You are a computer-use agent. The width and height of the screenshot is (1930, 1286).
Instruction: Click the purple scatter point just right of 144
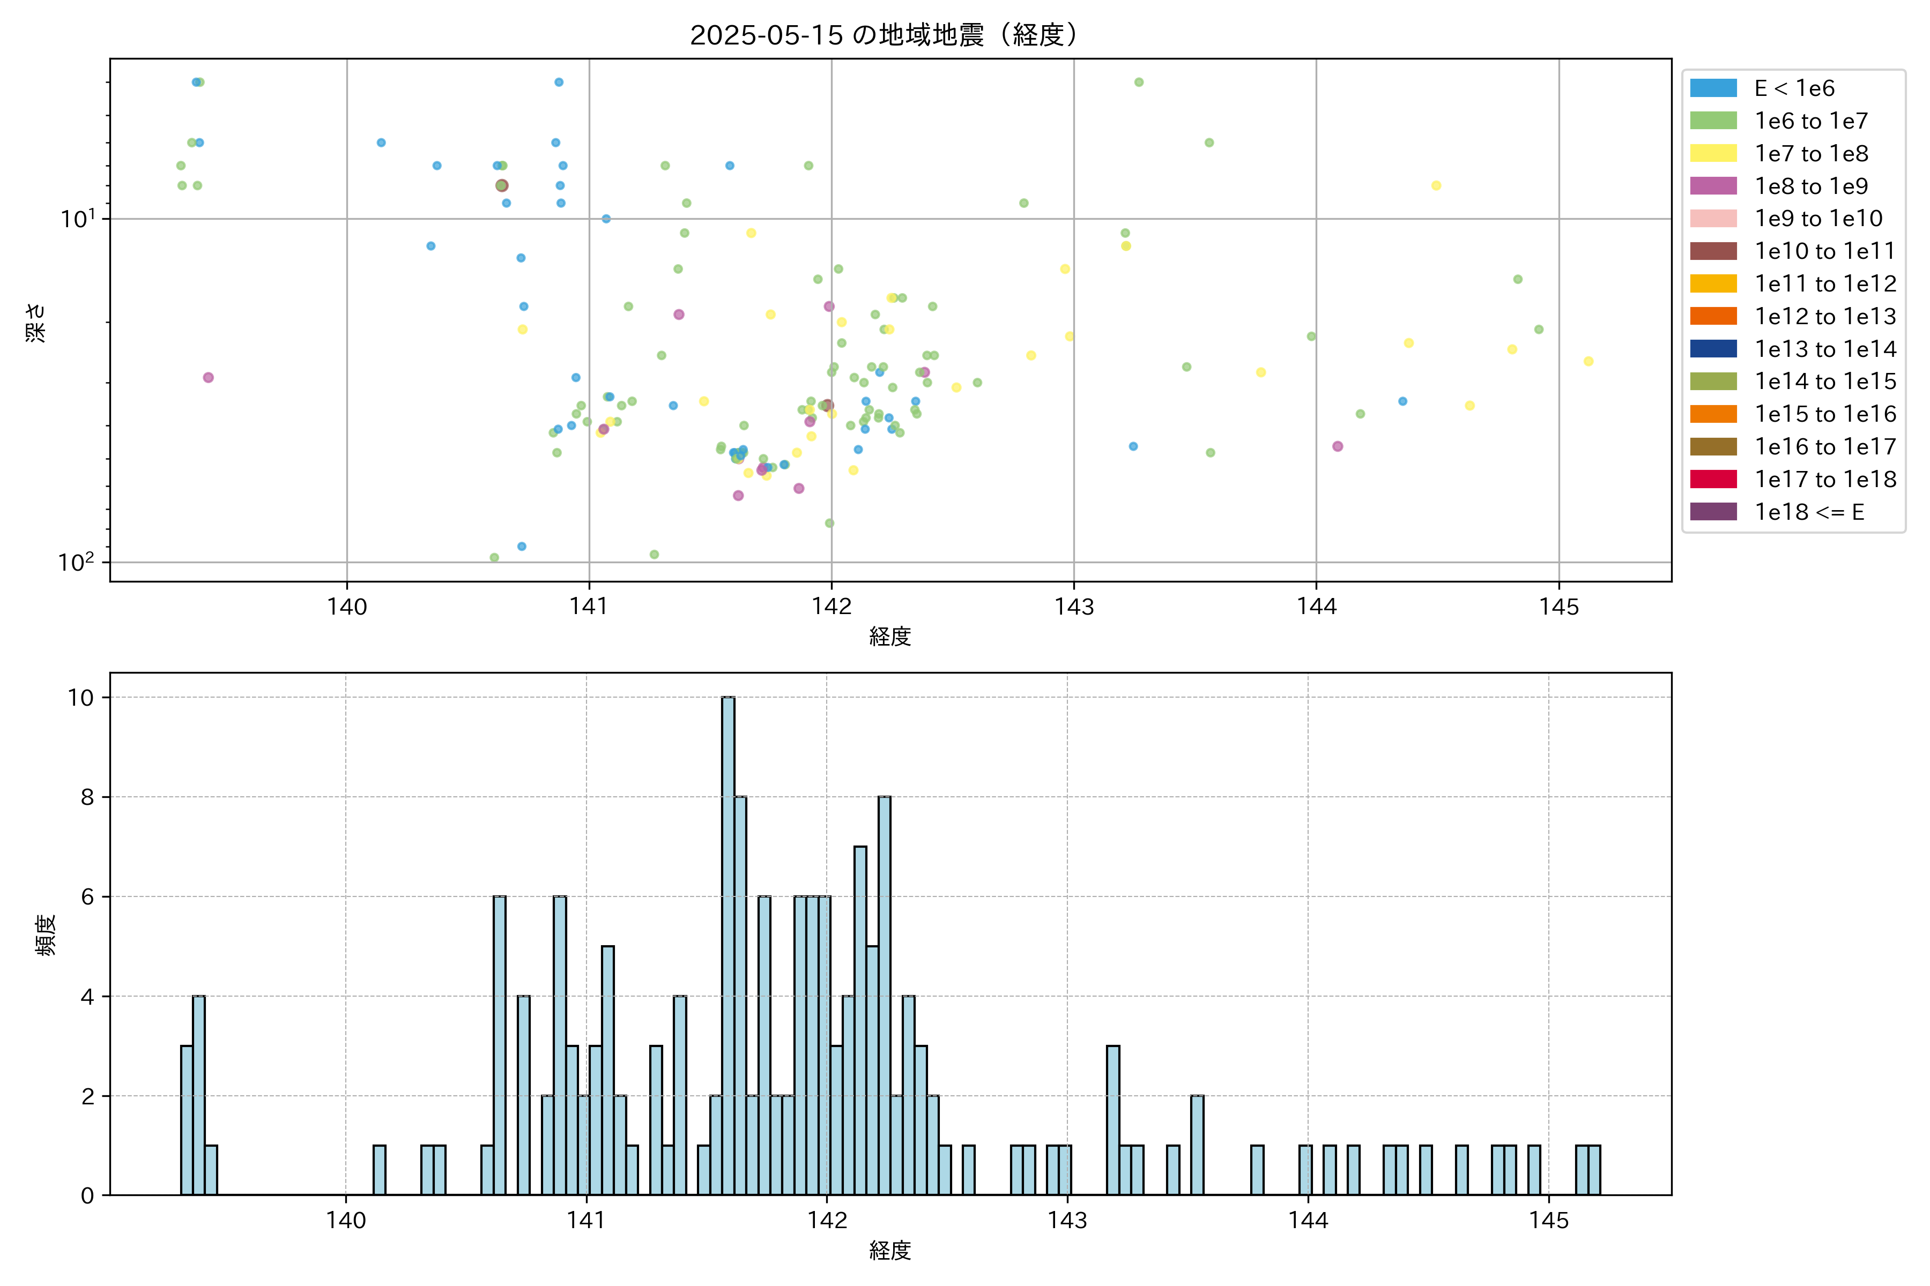coord(1338,446)
